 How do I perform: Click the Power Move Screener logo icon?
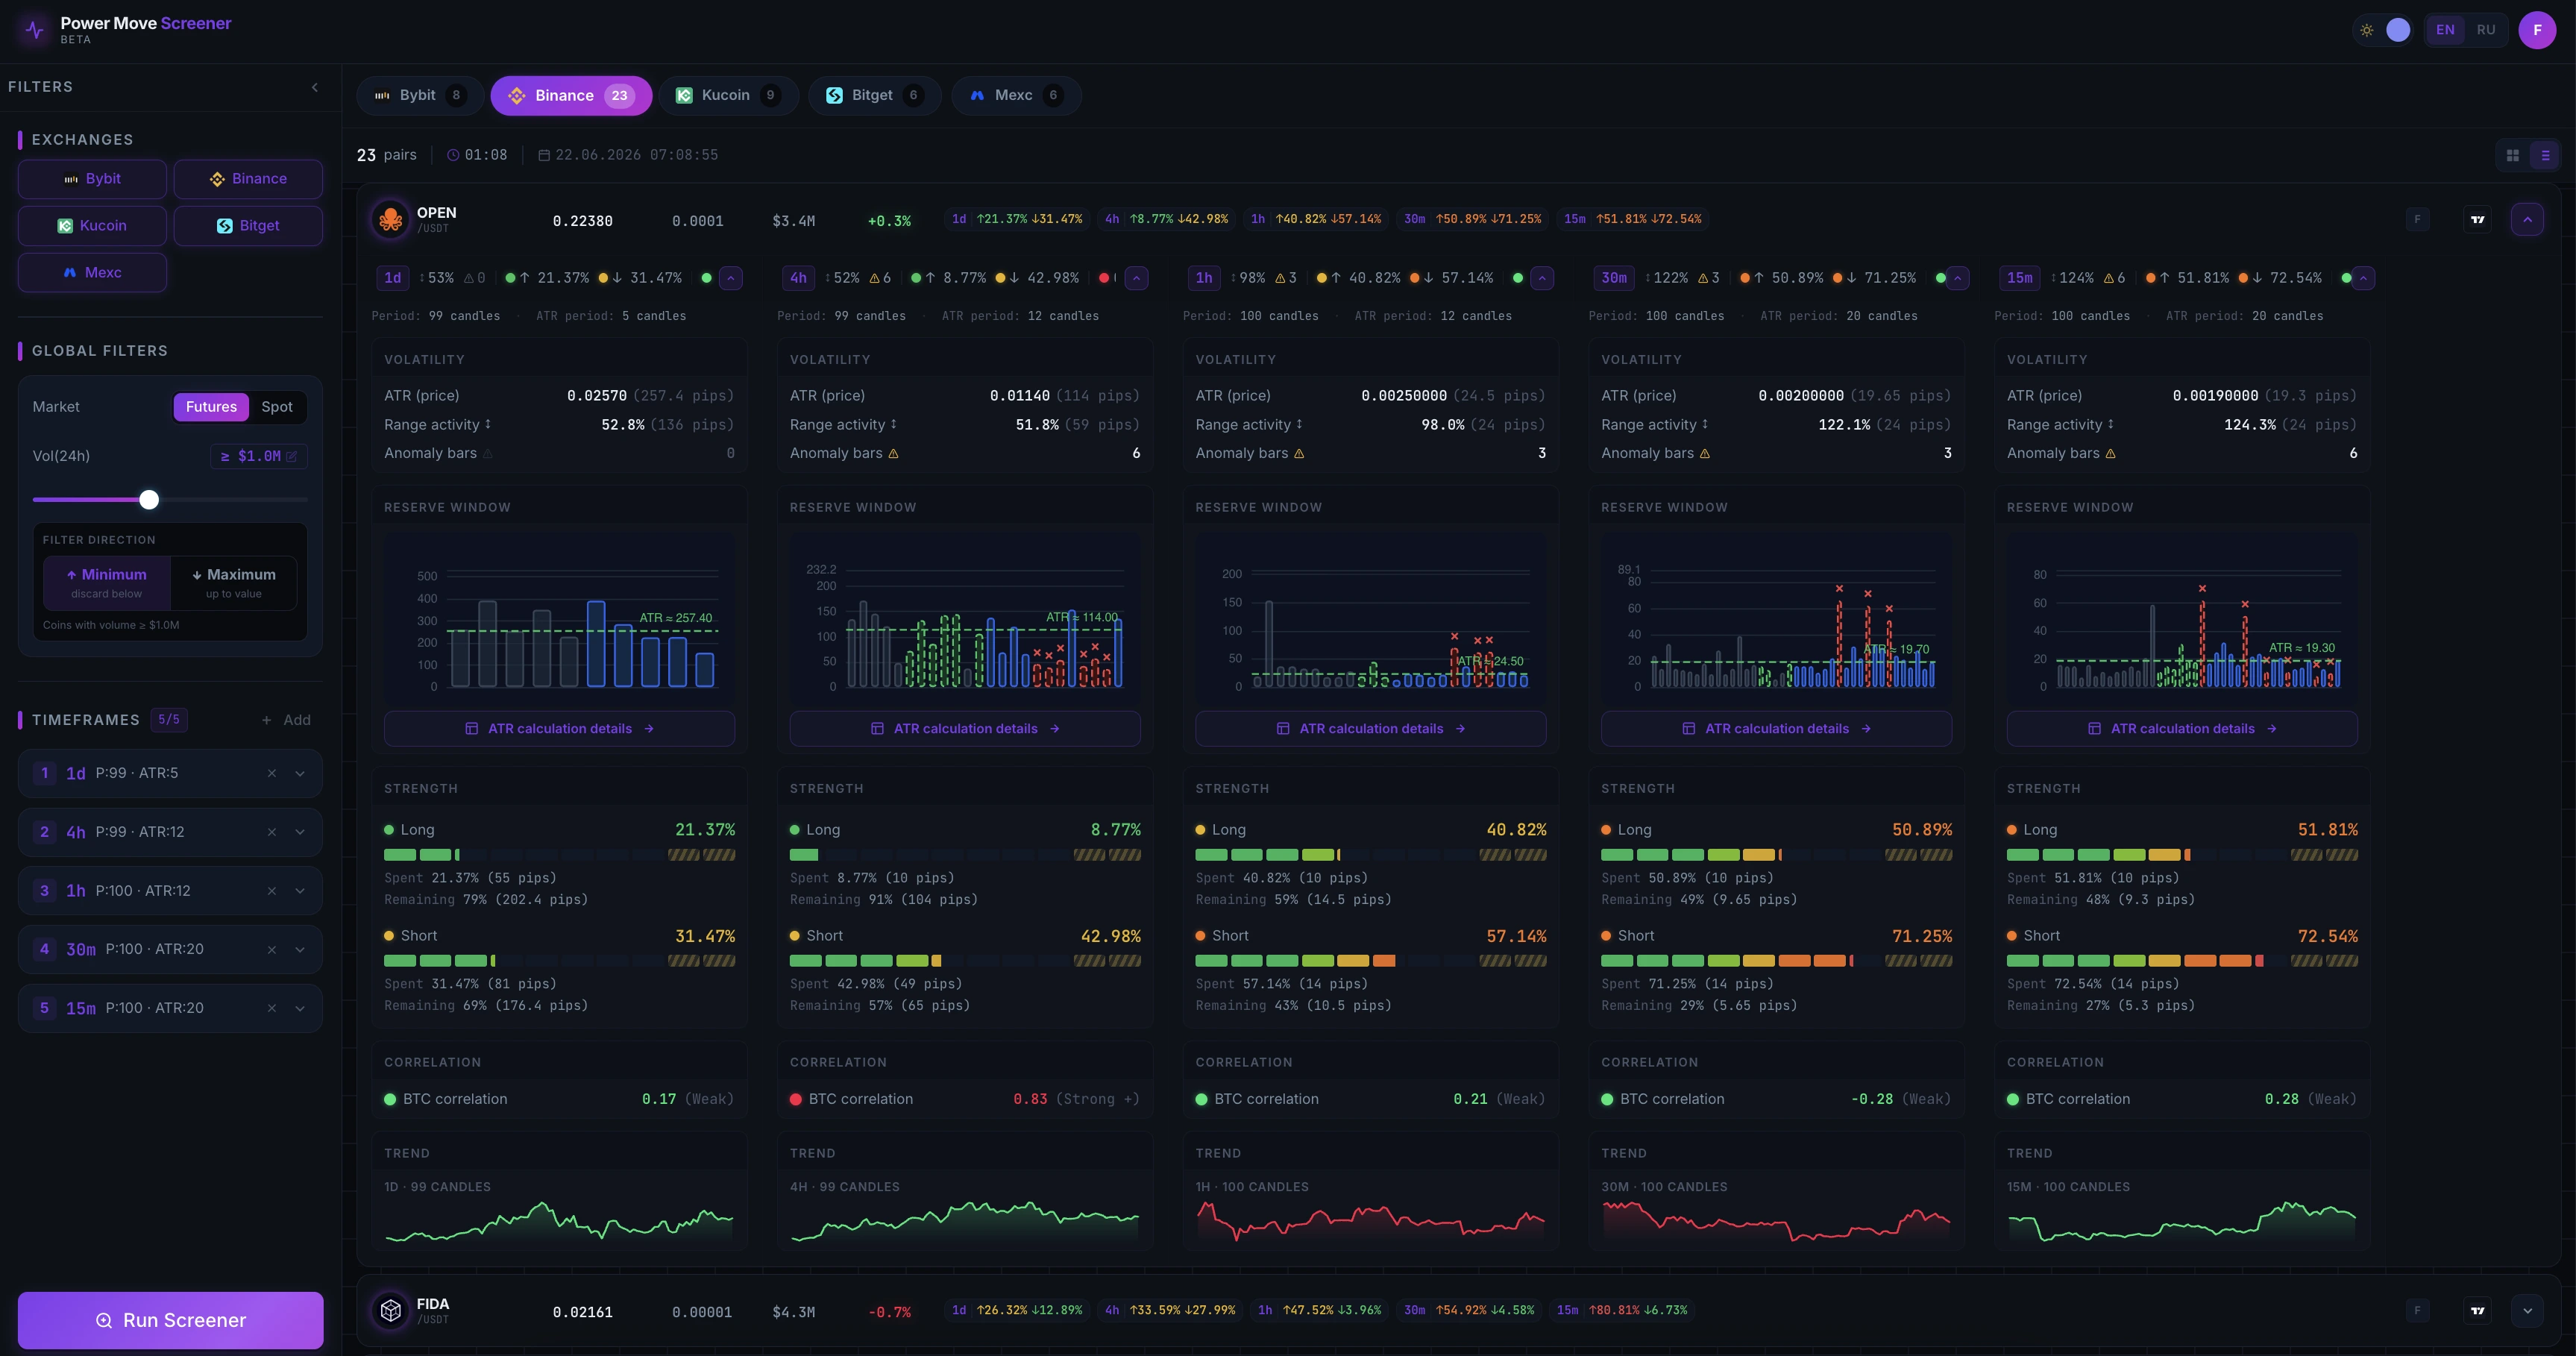(34, 30)
